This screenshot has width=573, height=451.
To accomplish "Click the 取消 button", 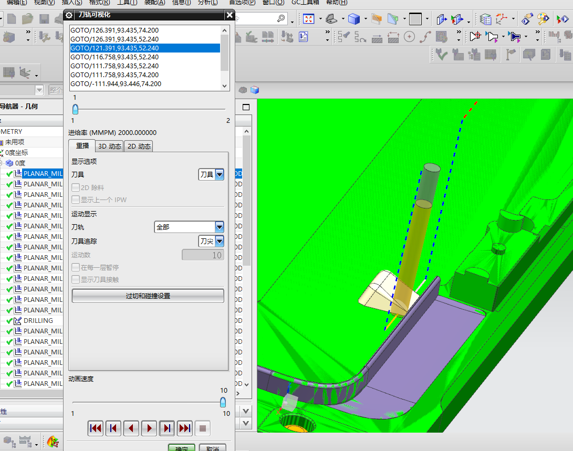I will (x=212, y=449).
